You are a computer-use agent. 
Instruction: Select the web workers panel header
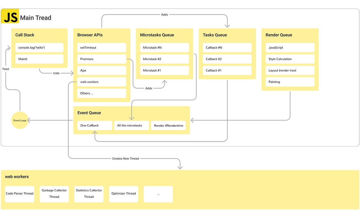(17, 177)
